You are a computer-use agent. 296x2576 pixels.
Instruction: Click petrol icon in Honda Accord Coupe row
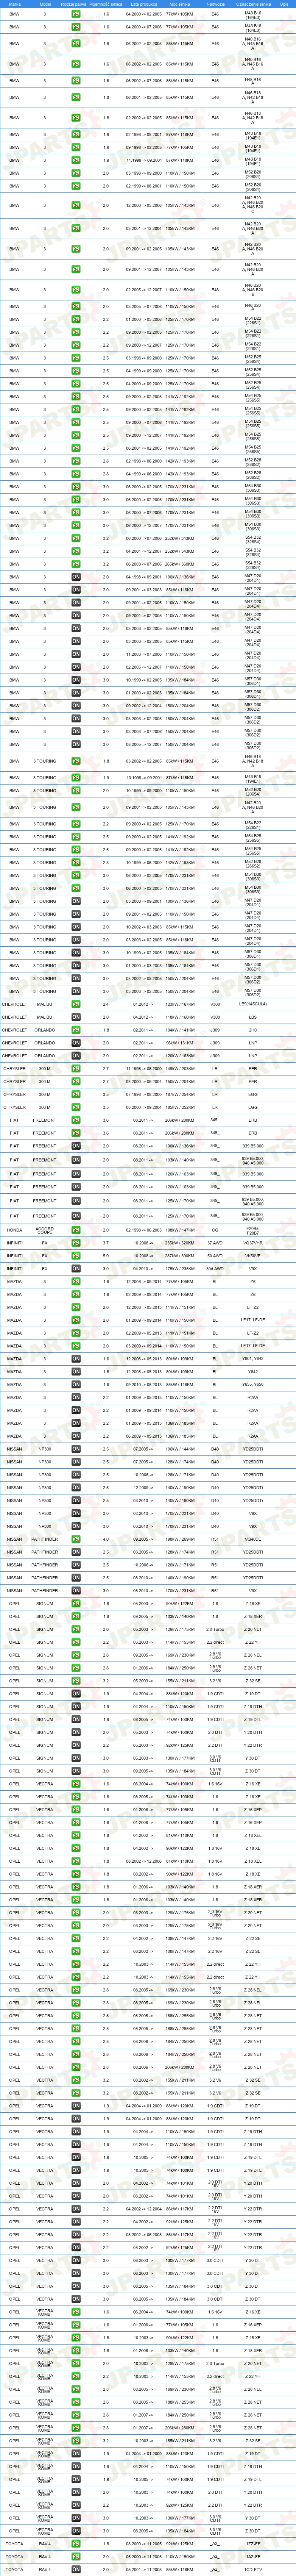(76, 1230)
